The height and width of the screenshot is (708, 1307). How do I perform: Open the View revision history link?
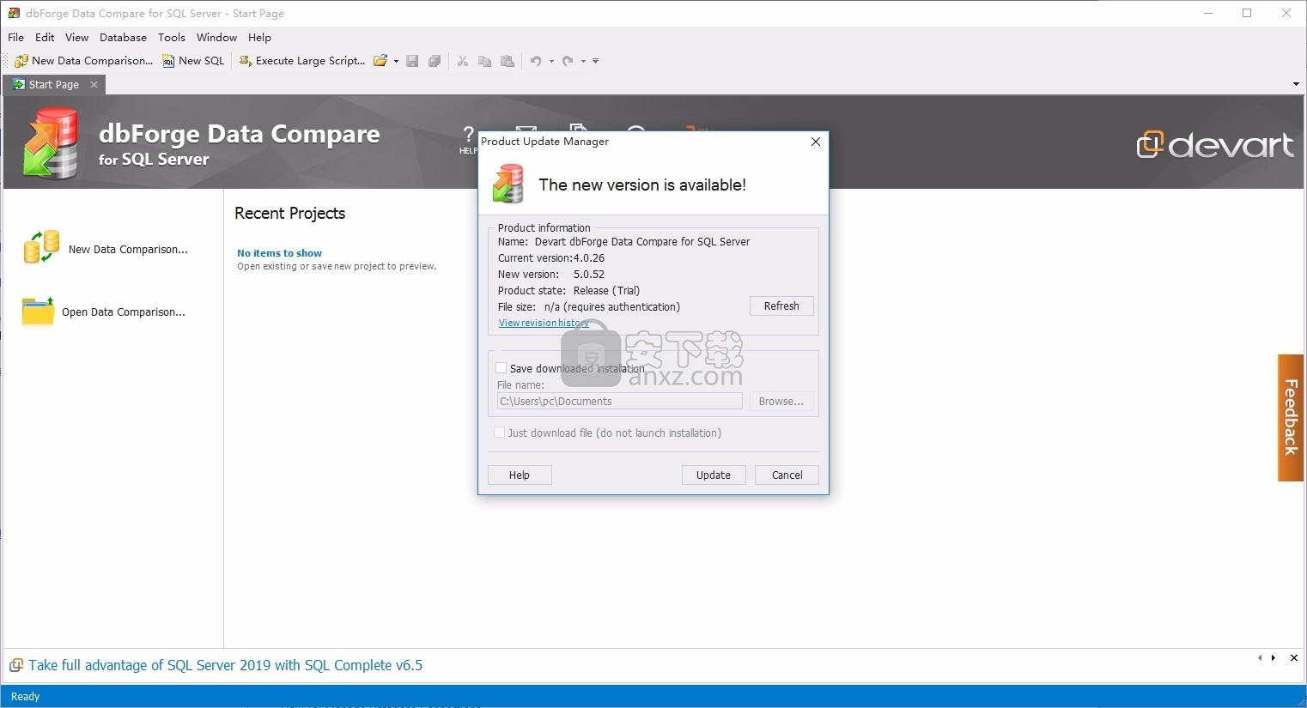(544, 324)
